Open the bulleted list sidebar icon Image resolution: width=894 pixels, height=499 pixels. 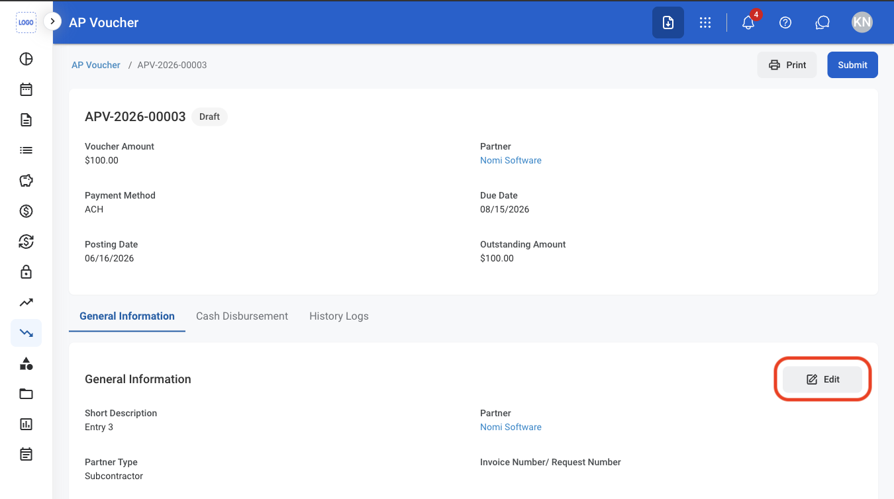coord(26,150)
